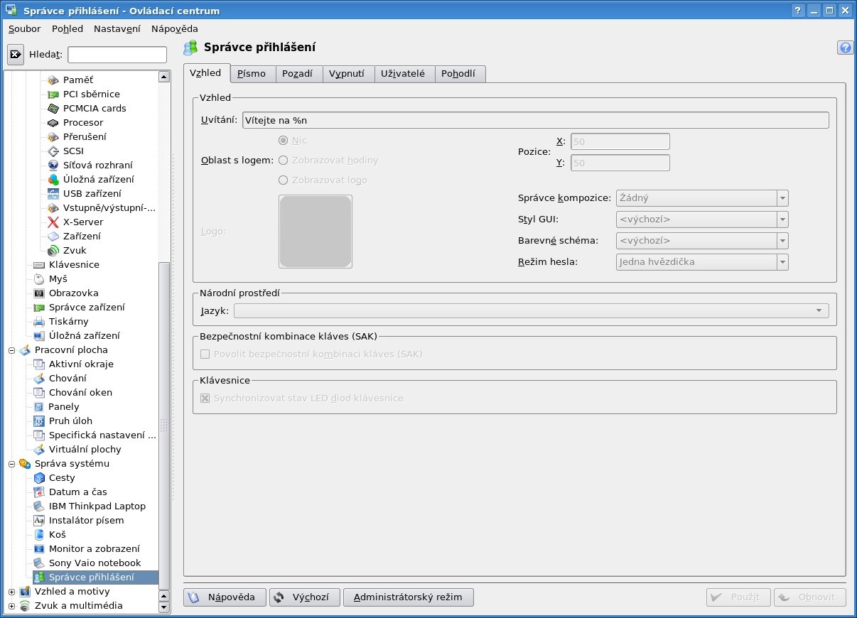This screenshot has width=857, height=618.
Task: Enable the SAK security key combination checkbox
Action: pyautogui.click(x=205, y=354)
